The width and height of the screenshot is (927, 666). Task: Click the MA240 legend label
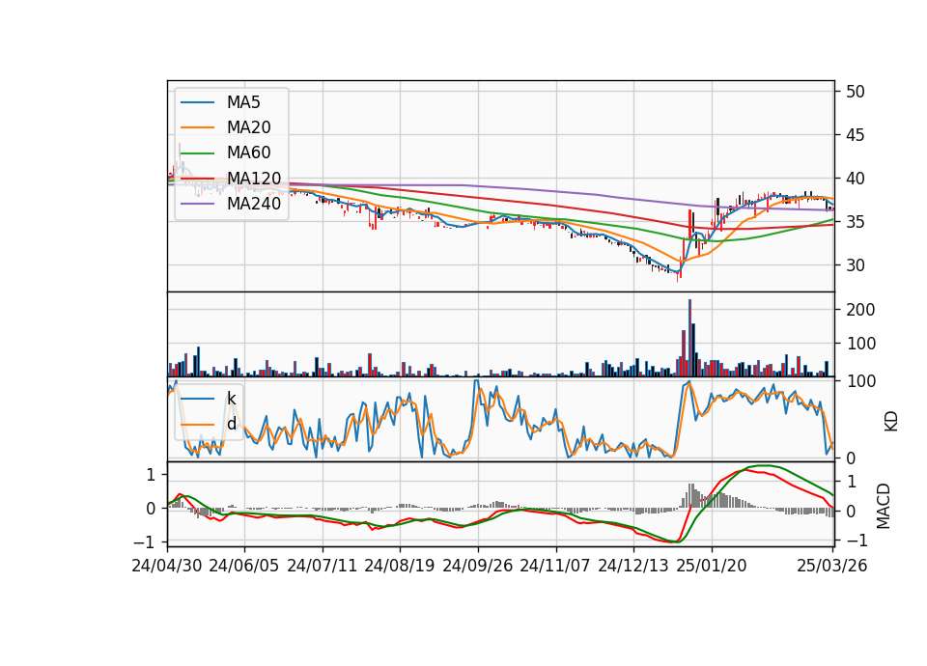pyautogui.click(x=254, y=204)
